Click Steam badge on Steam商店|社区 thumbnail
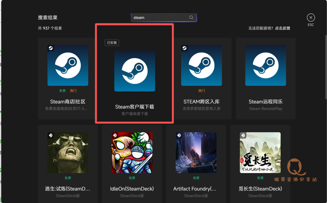327x203 pixels. click(51, 48)
